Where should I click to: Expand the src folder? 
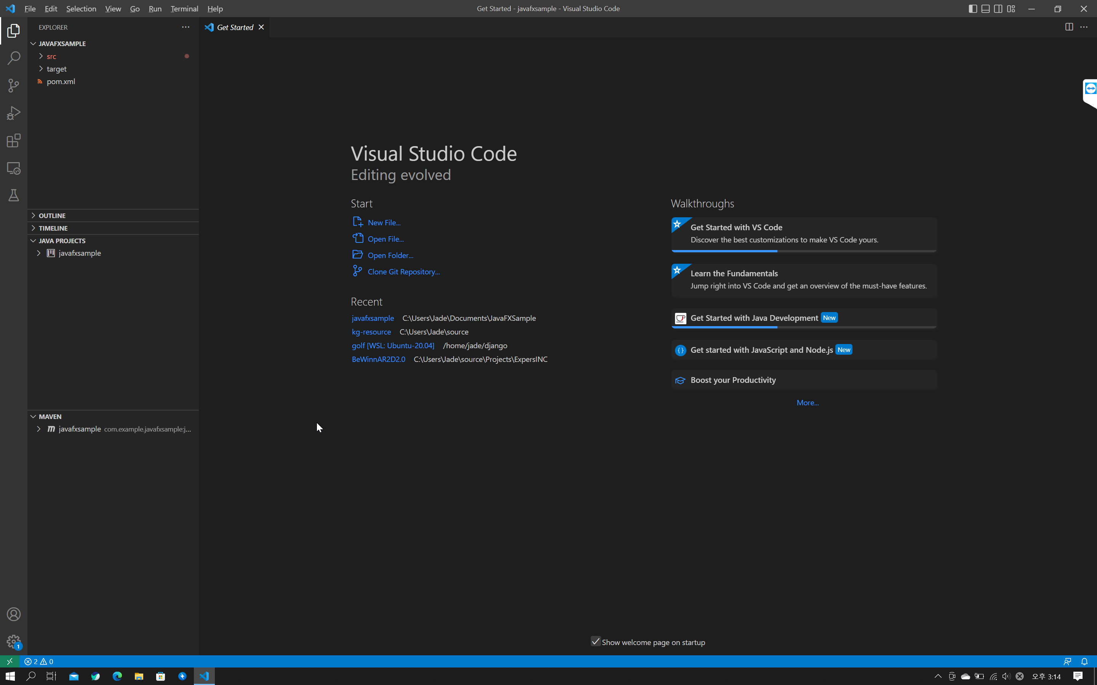click(41, 56)
